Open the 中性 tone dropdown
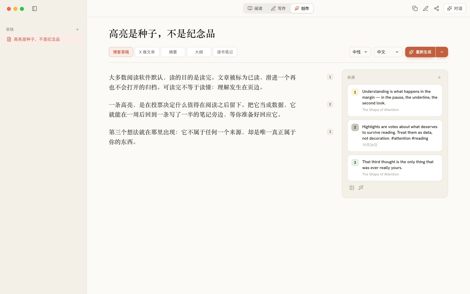The width and height of the screenshot is (470, 294). coord(360,52)
